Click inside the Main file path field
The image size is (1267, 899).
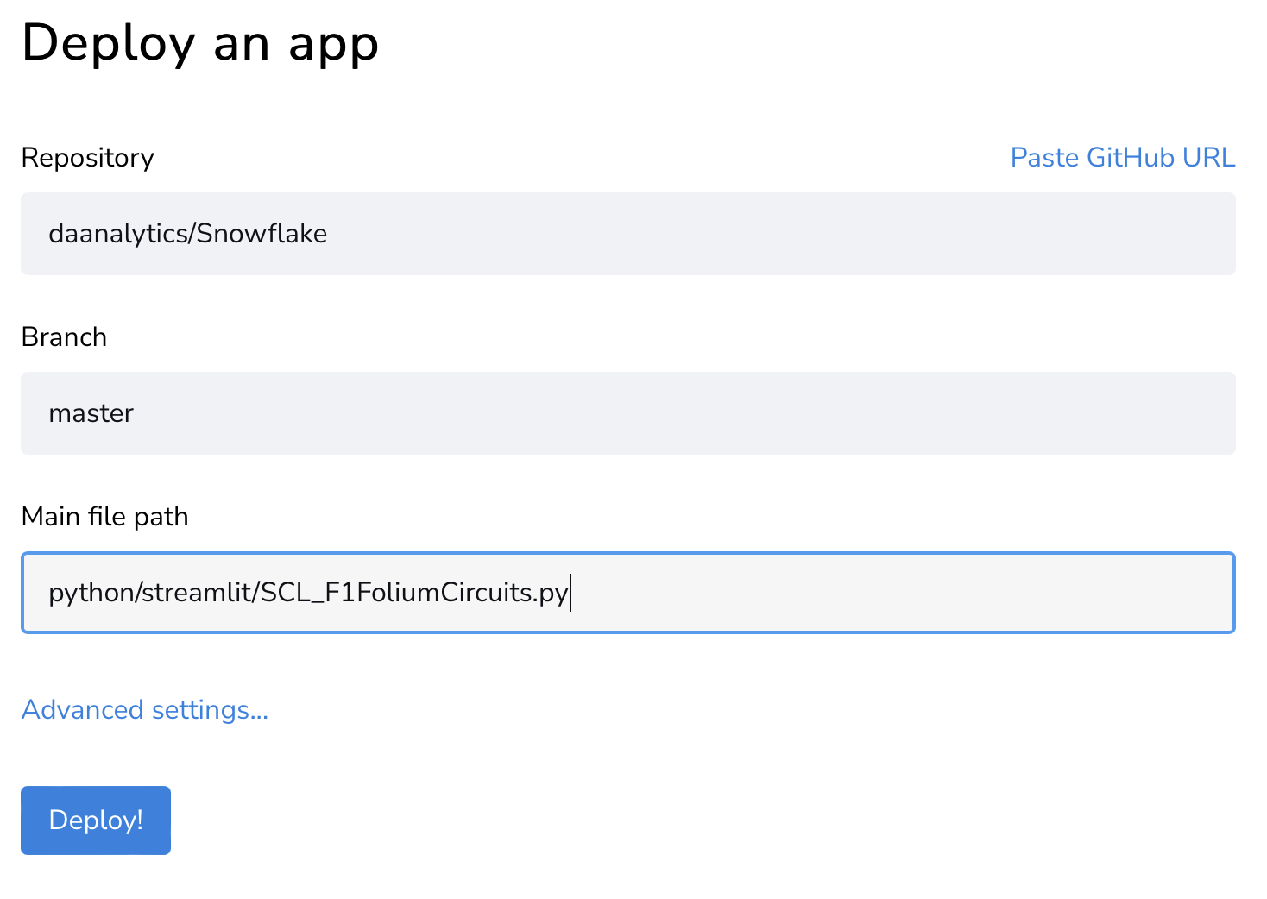(x=627, y=593)
